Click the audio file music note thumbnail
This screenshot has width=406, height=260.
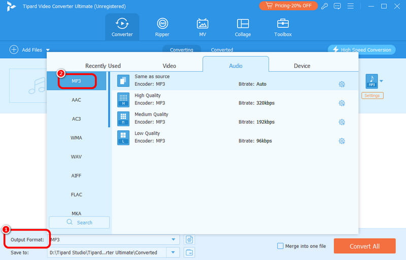pyautogui.click(x=37, y=85)
